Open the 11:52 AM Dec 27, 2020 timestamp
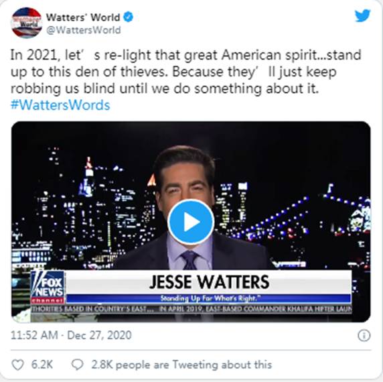This screenshot has width=383, height=382. click(x=71, y=335)
